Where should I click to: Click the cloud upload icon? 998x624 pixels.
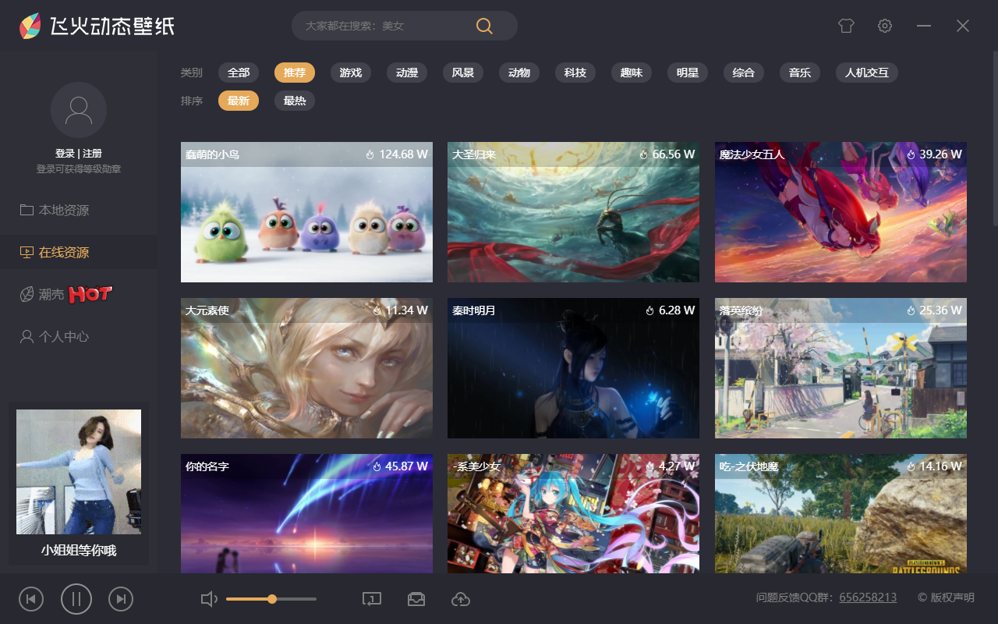(x=461, y=599)
